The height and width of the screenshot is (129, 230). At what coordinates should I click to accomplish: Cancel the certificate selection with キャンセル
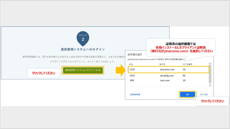[x=204, y=94]
